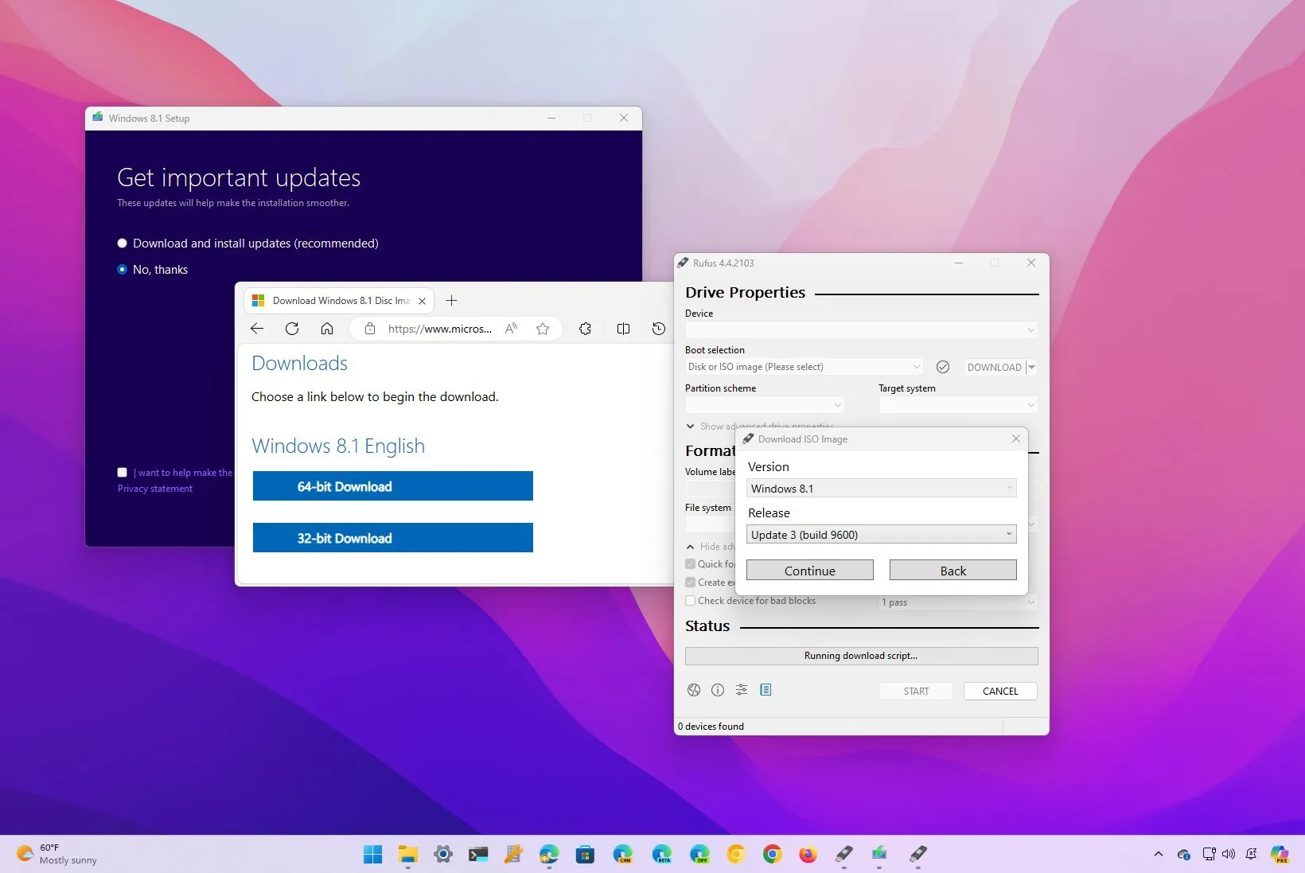Click the favorites star in the address bar
Screen dimensions: 1305x873
pyautogui.click(x=542, y=328)
